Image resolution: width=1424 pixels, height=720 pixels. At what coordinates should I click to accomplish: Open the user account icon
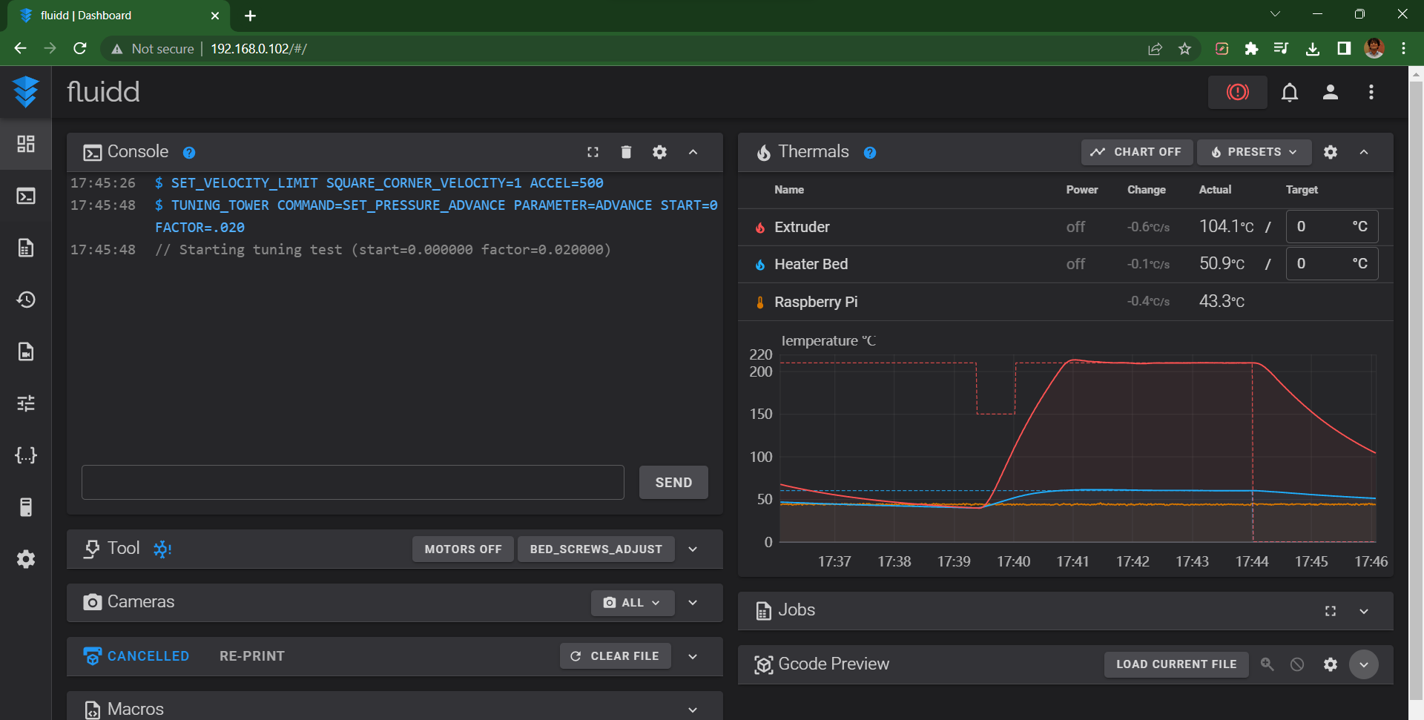click(x=1331, y=92)
